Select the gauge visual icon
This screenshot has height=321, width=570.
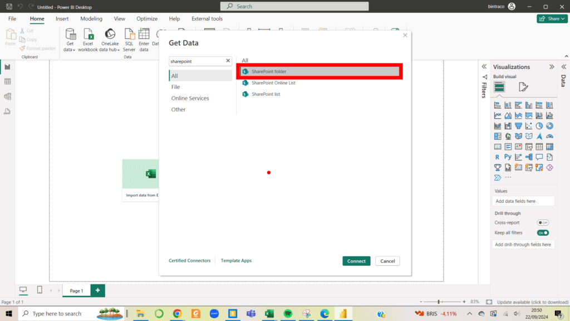pyautogui.click(x=550, y=135)
